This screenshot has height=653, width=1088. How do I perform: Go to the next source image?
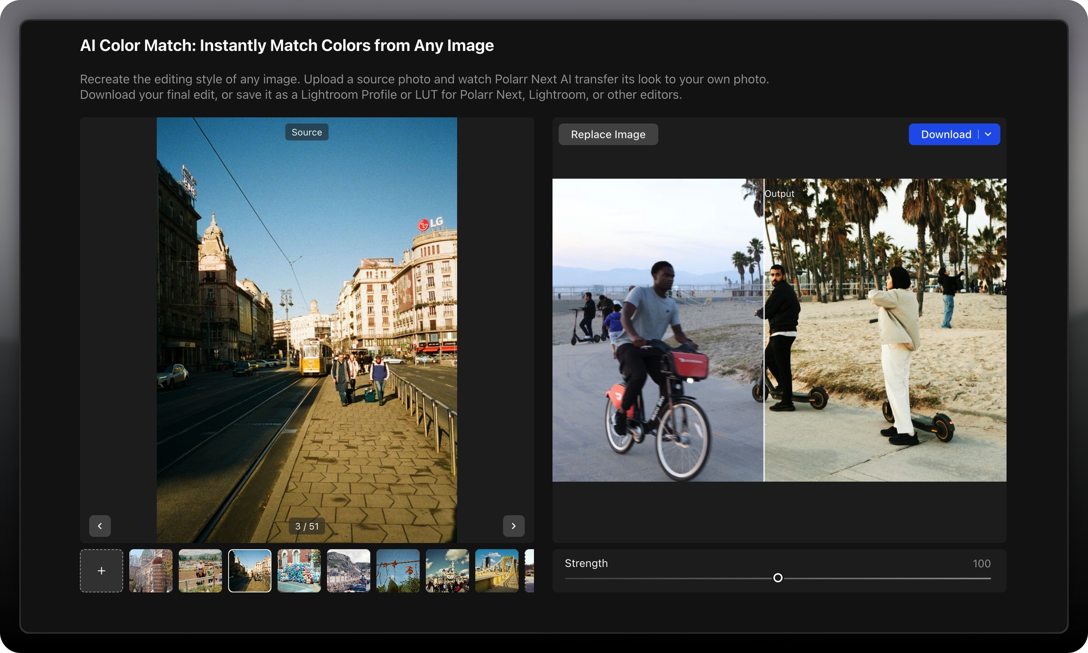click(513, 526)
